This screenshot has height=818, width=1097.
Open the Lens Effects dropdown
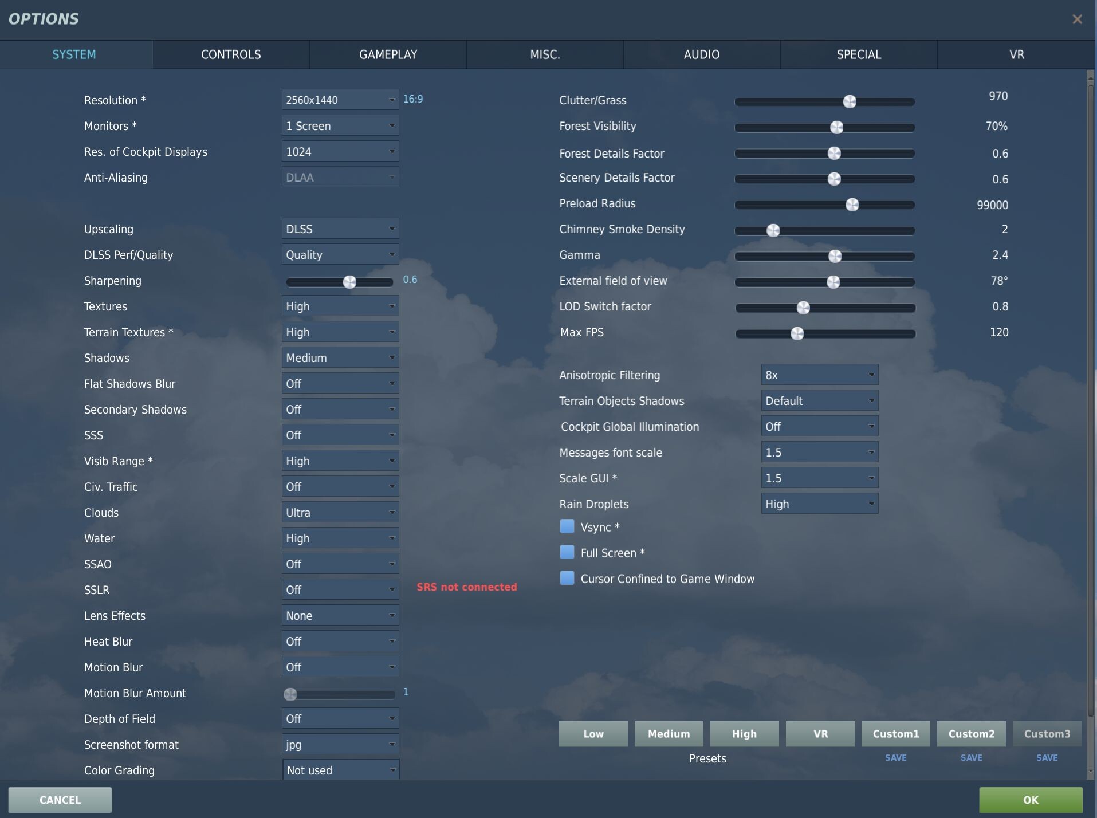(340, 615)
